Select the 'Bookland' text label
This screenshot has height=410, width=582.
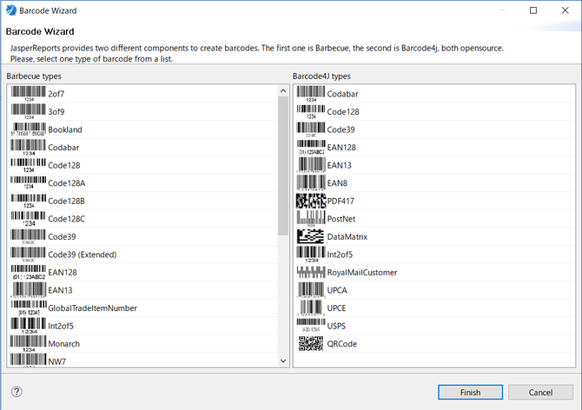click(65, 129)
